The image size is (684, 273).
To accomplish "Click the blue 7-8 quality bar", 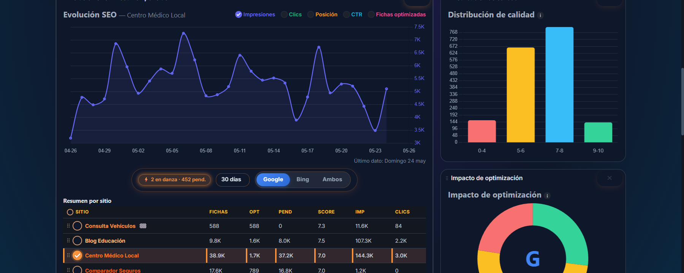I will click(x=559, y=85).
